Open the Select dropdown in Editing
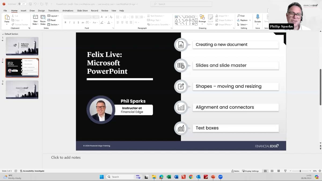 click(242, 24)
